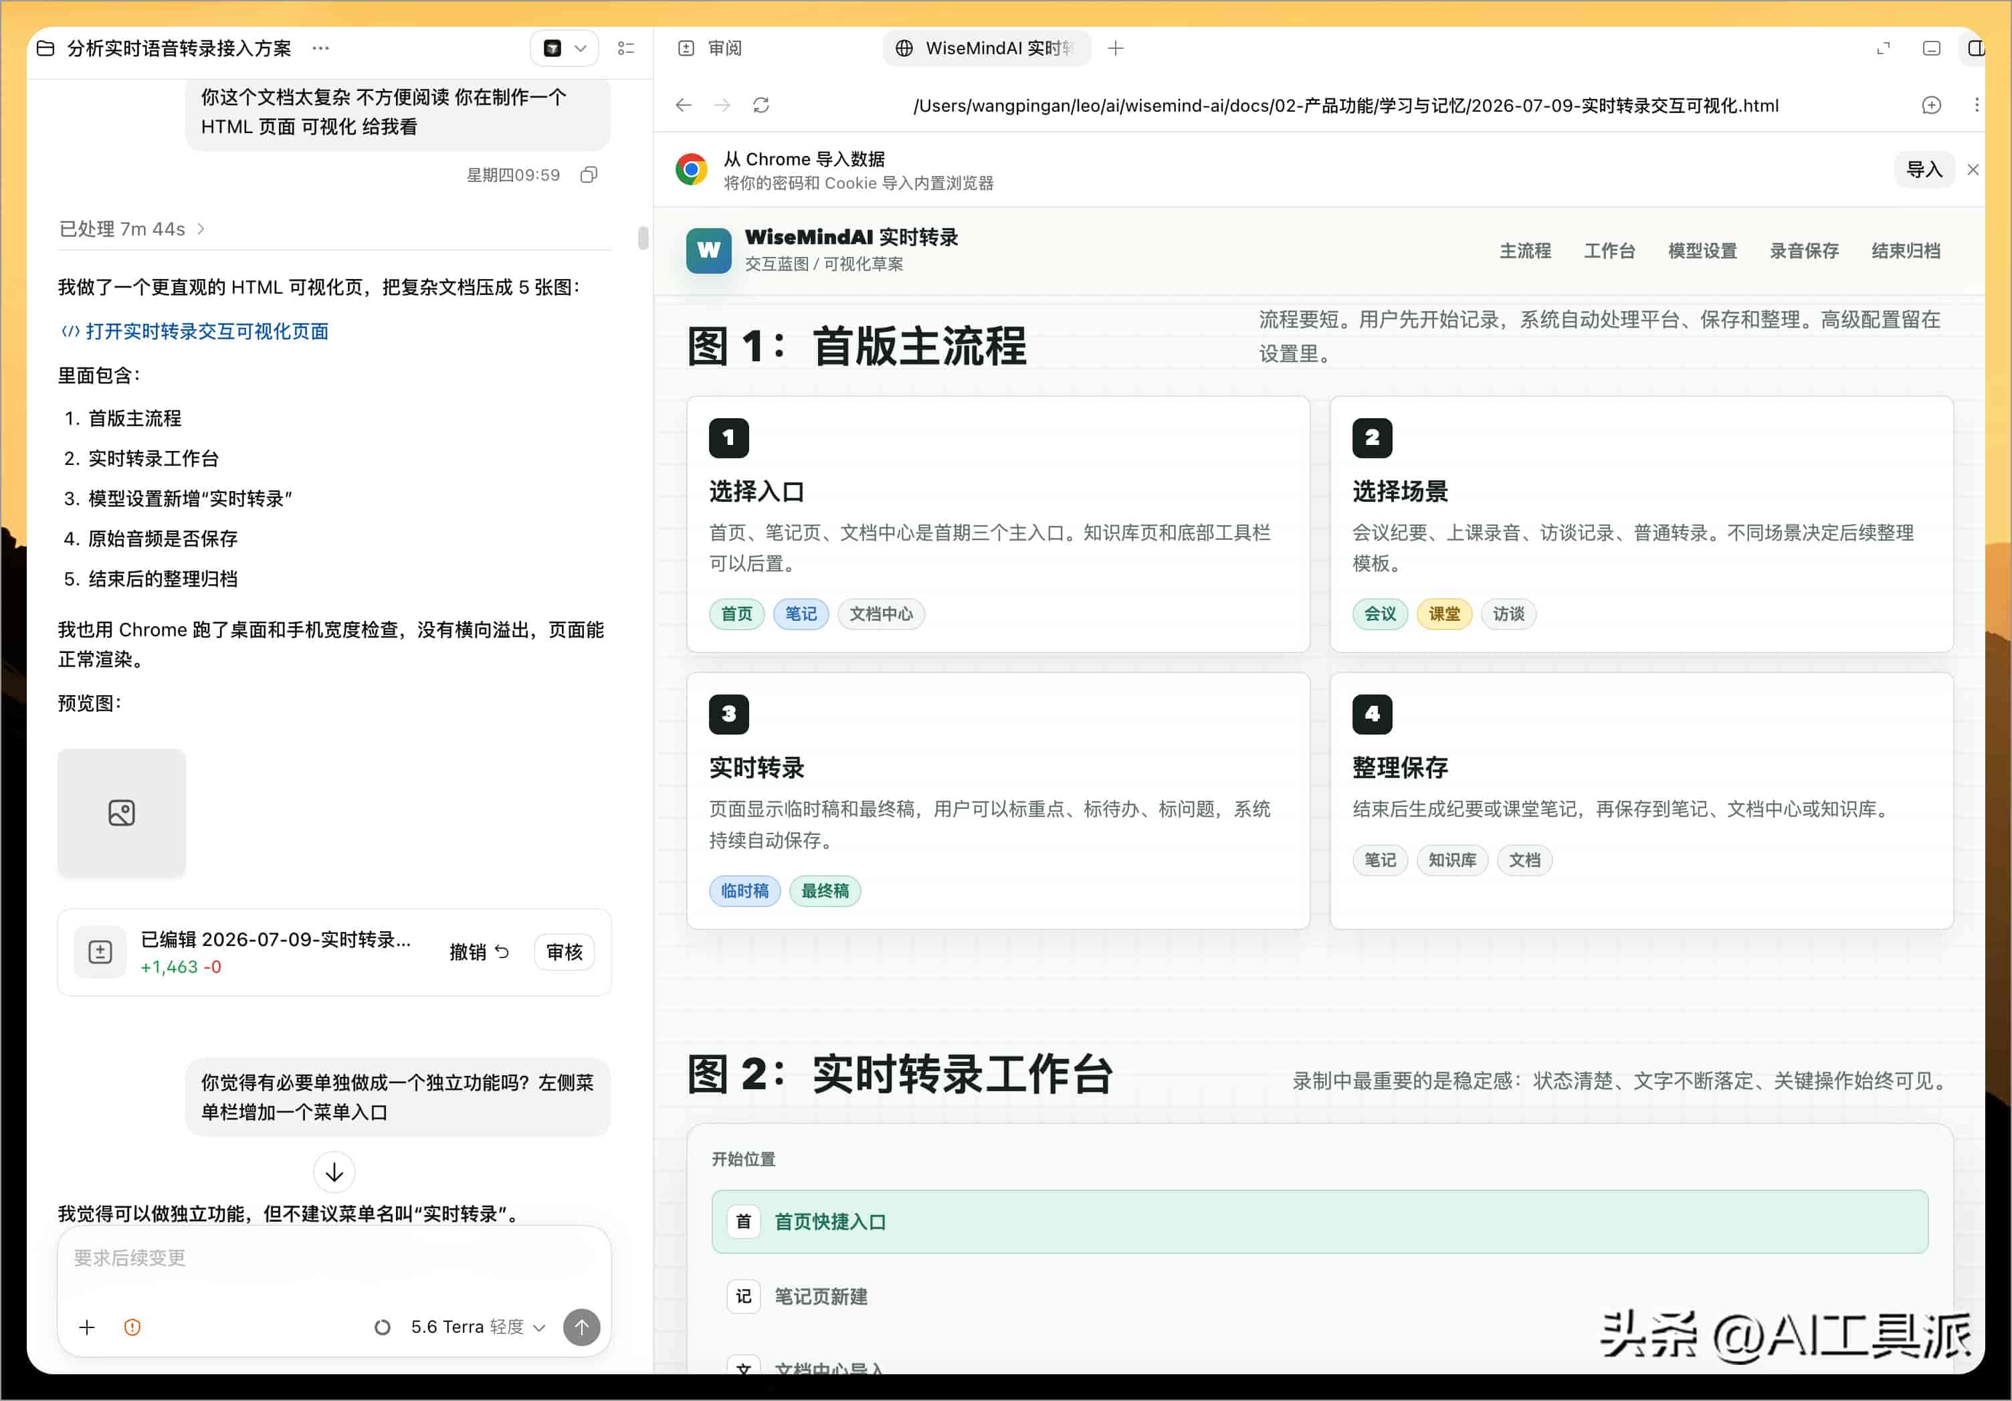Navigate to 模型设置 section
Viewport: 2012px width, 1401px height.
click(x=1702, y=251)
